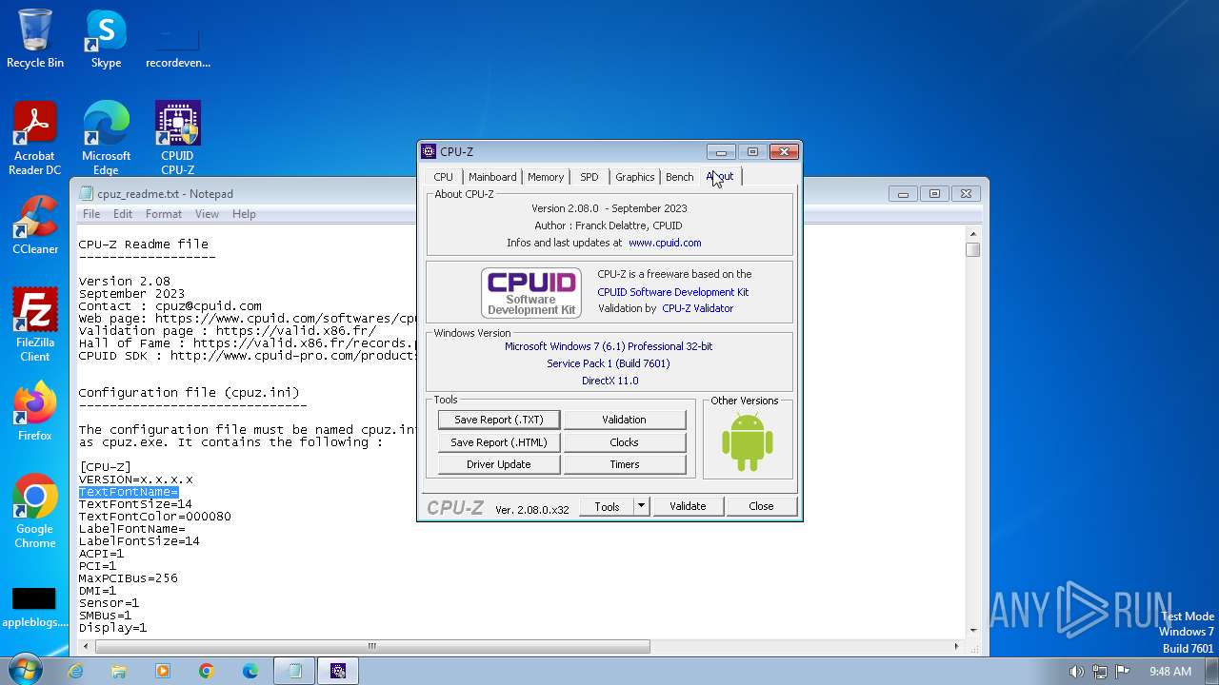Switch to the CPU-Z taskbar button

338,671
